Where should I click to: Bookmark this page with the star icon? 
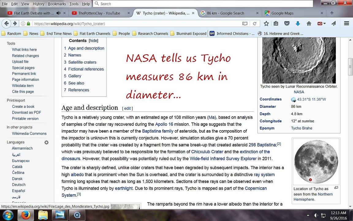point(266,23)
